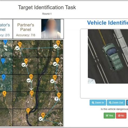Click the question mark icon near pin 19
Image resolution: width=128 pixels, height=128 pixels.
[x=56, y=99]
